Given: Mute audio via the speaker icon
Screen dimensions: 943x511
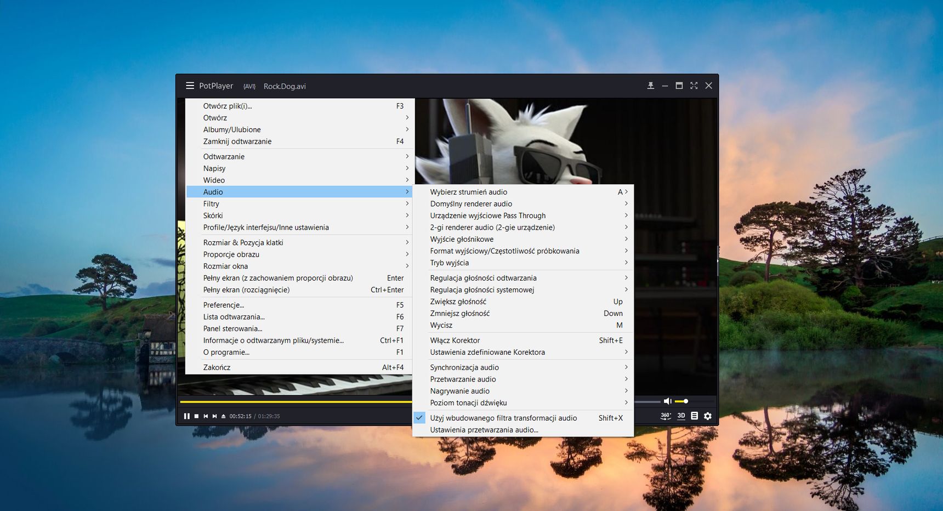Looking at the screenshot, I should (667, 401).
